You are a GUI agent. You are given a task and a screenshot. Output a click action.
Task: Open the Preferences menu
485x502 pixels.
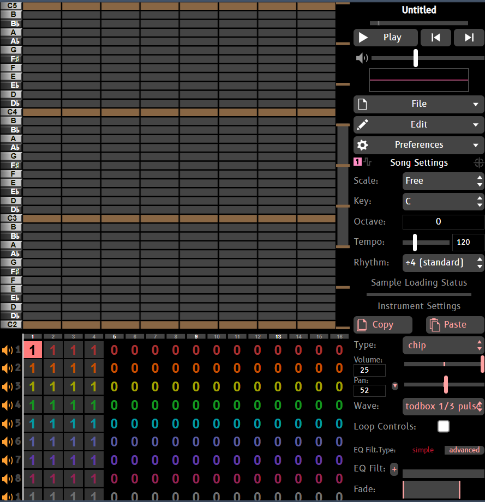(418, 145)
